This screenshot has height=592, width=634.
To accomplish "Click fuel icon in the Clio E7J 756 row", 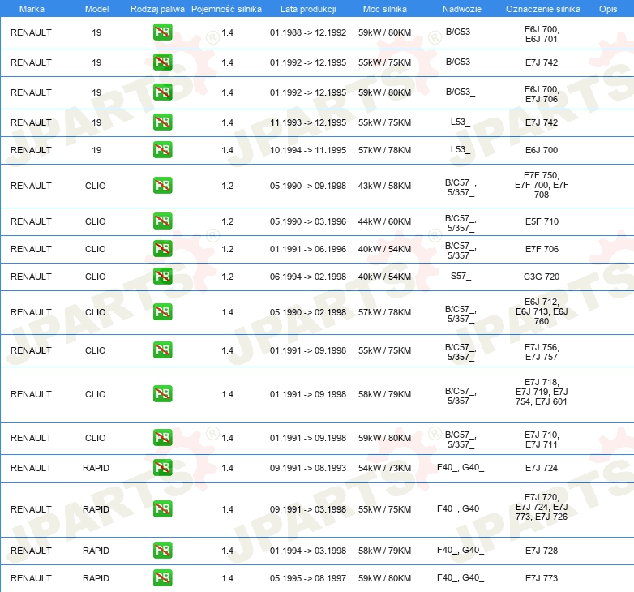I will pos(162,350).
